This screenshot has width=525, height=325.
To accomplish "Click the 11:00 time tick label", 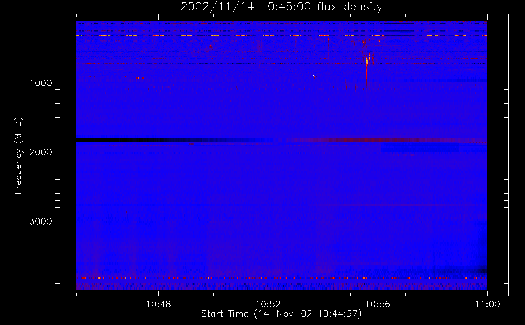I will [x=487, y=305].
